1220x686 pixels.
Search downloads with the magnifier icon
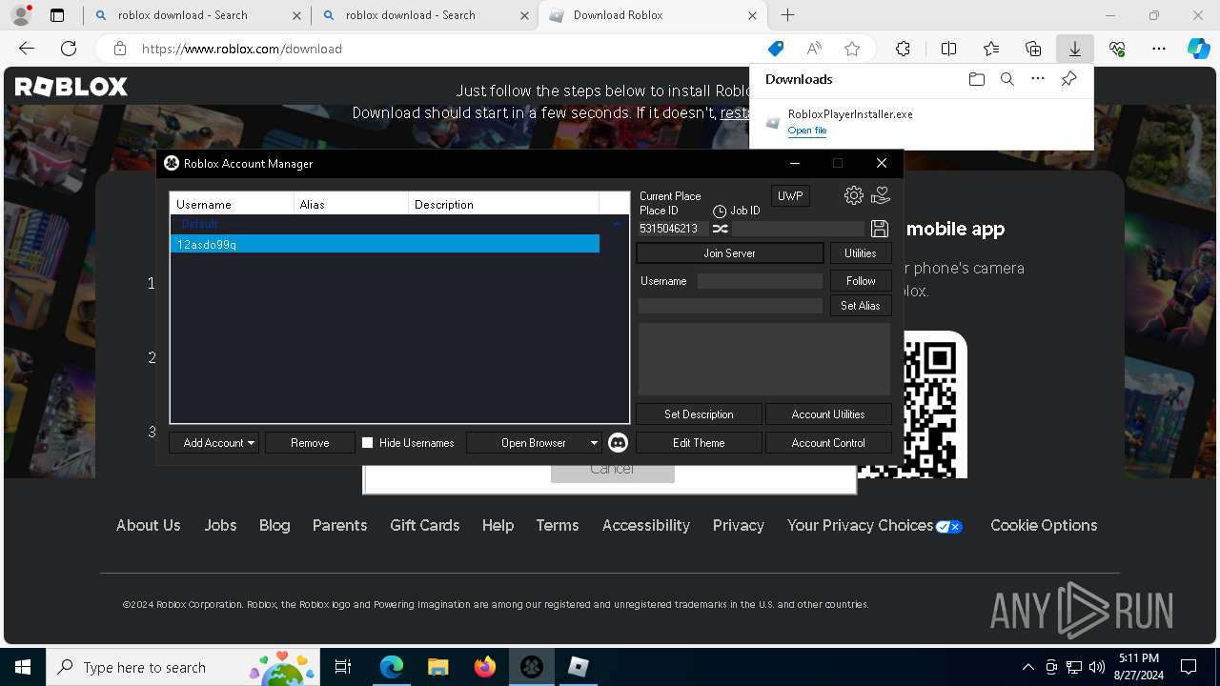tap(1007, 79)
